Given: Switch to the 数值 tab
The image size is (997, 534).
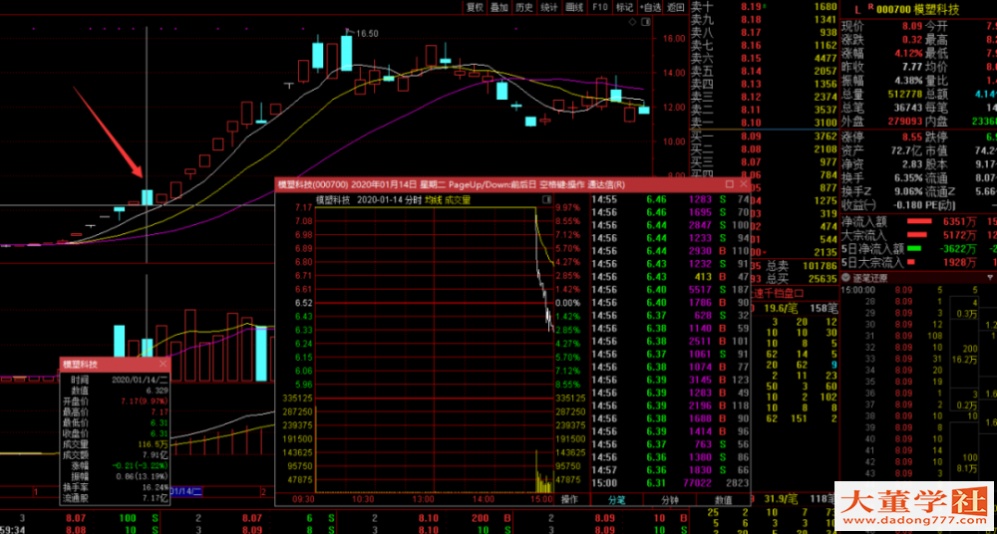Looking at the screenshot, I should pos(725,499).
